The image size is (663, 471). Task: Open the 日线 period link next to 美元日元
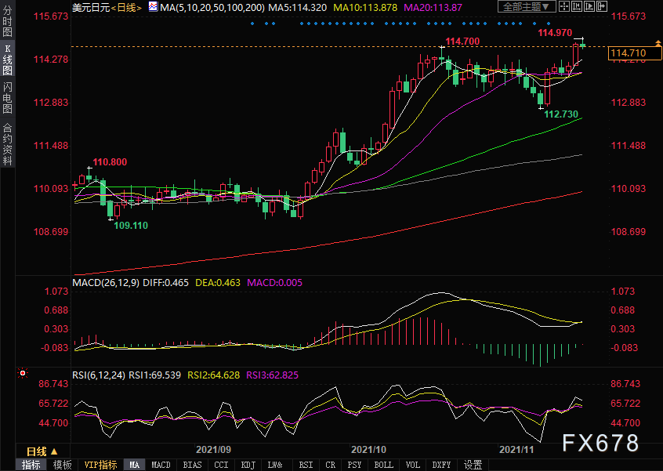pos(126,7)
